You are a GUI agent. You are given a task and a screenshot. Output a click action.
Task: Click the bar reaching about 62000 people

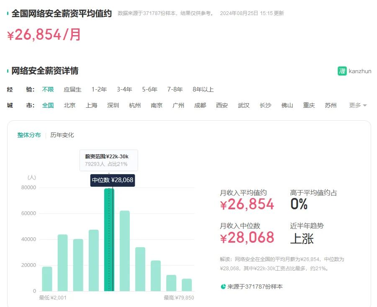point(125,251)
